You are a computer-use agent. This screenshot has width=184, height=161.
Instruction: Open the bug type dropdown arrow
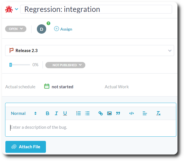tap(16, 9)
